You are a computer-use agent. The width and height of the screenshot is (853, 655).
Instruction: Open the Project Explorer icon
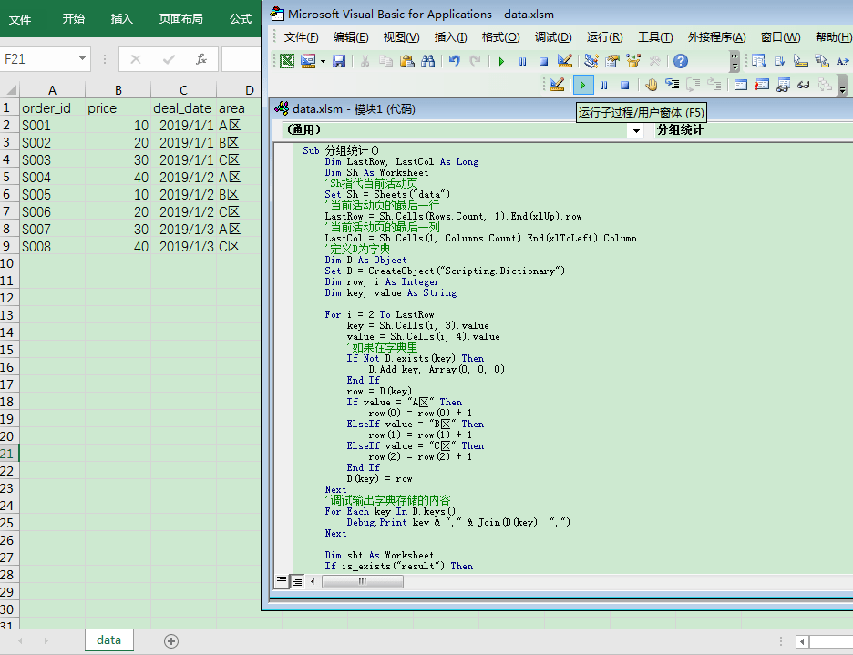coord(591,61)
